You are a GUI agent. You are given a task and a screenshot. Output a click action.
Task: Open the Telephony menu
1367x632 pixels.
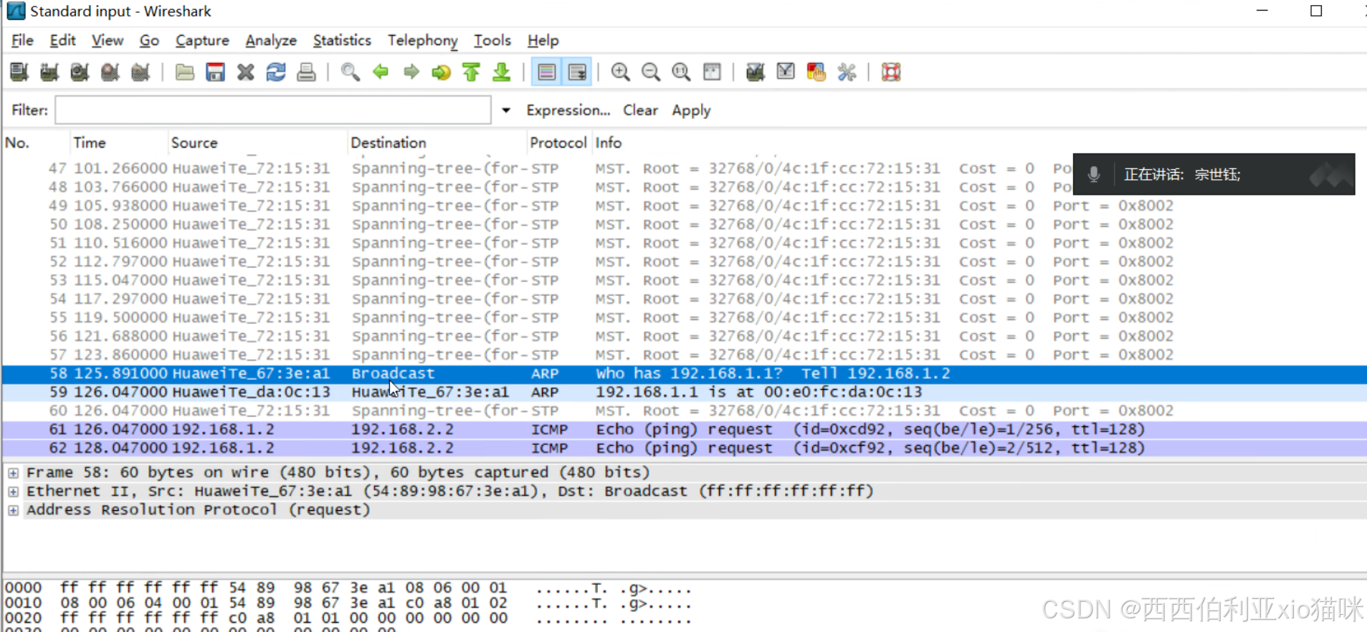click(x=423, y=40)
